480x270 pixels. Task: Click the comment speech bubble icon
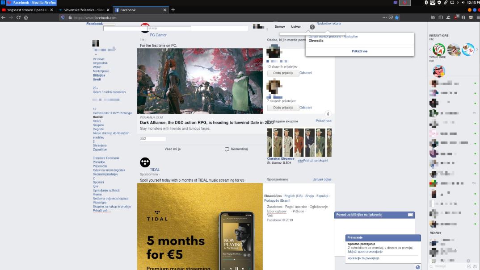[227, 149]
